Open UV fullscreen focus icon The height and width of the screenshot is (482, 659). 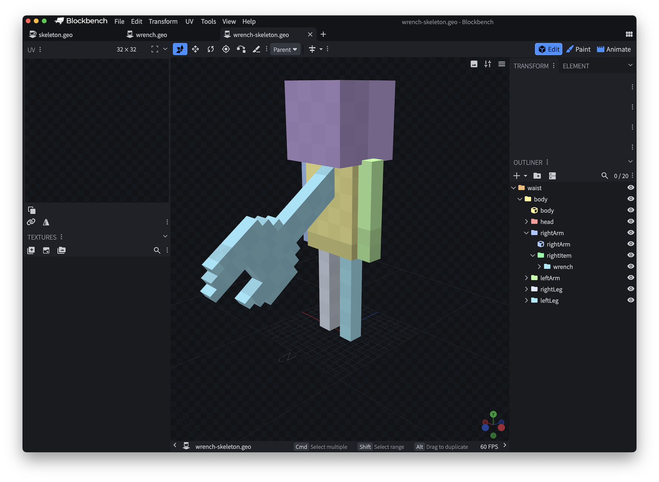[155, 49]
